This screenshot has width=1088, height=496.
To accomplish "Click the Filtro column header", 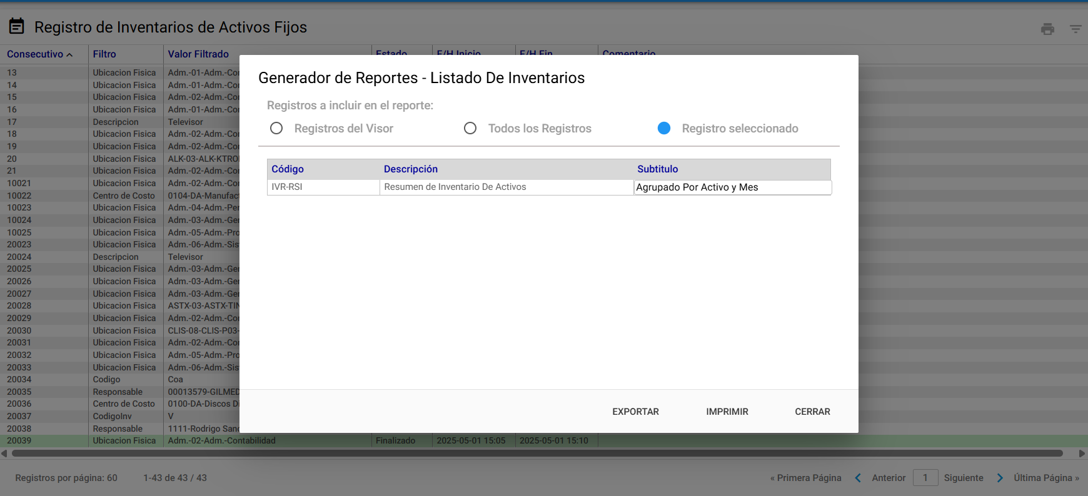I will coord(104,54).
